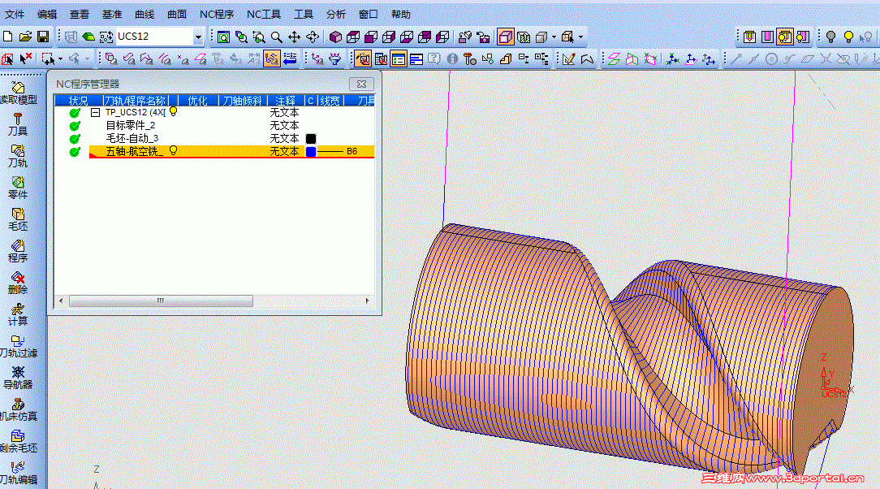This screenshot has width=880, height=489.
Task: Select the rotate view tool
Action: coord(312,37)
